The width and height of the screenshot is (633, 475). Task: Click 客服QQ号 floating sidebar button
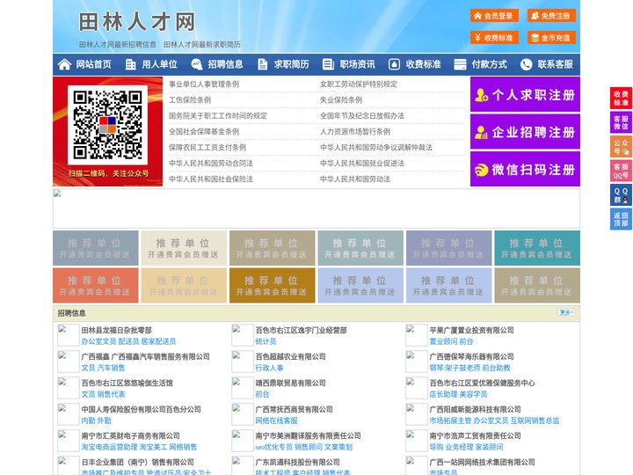coord(621,171)
